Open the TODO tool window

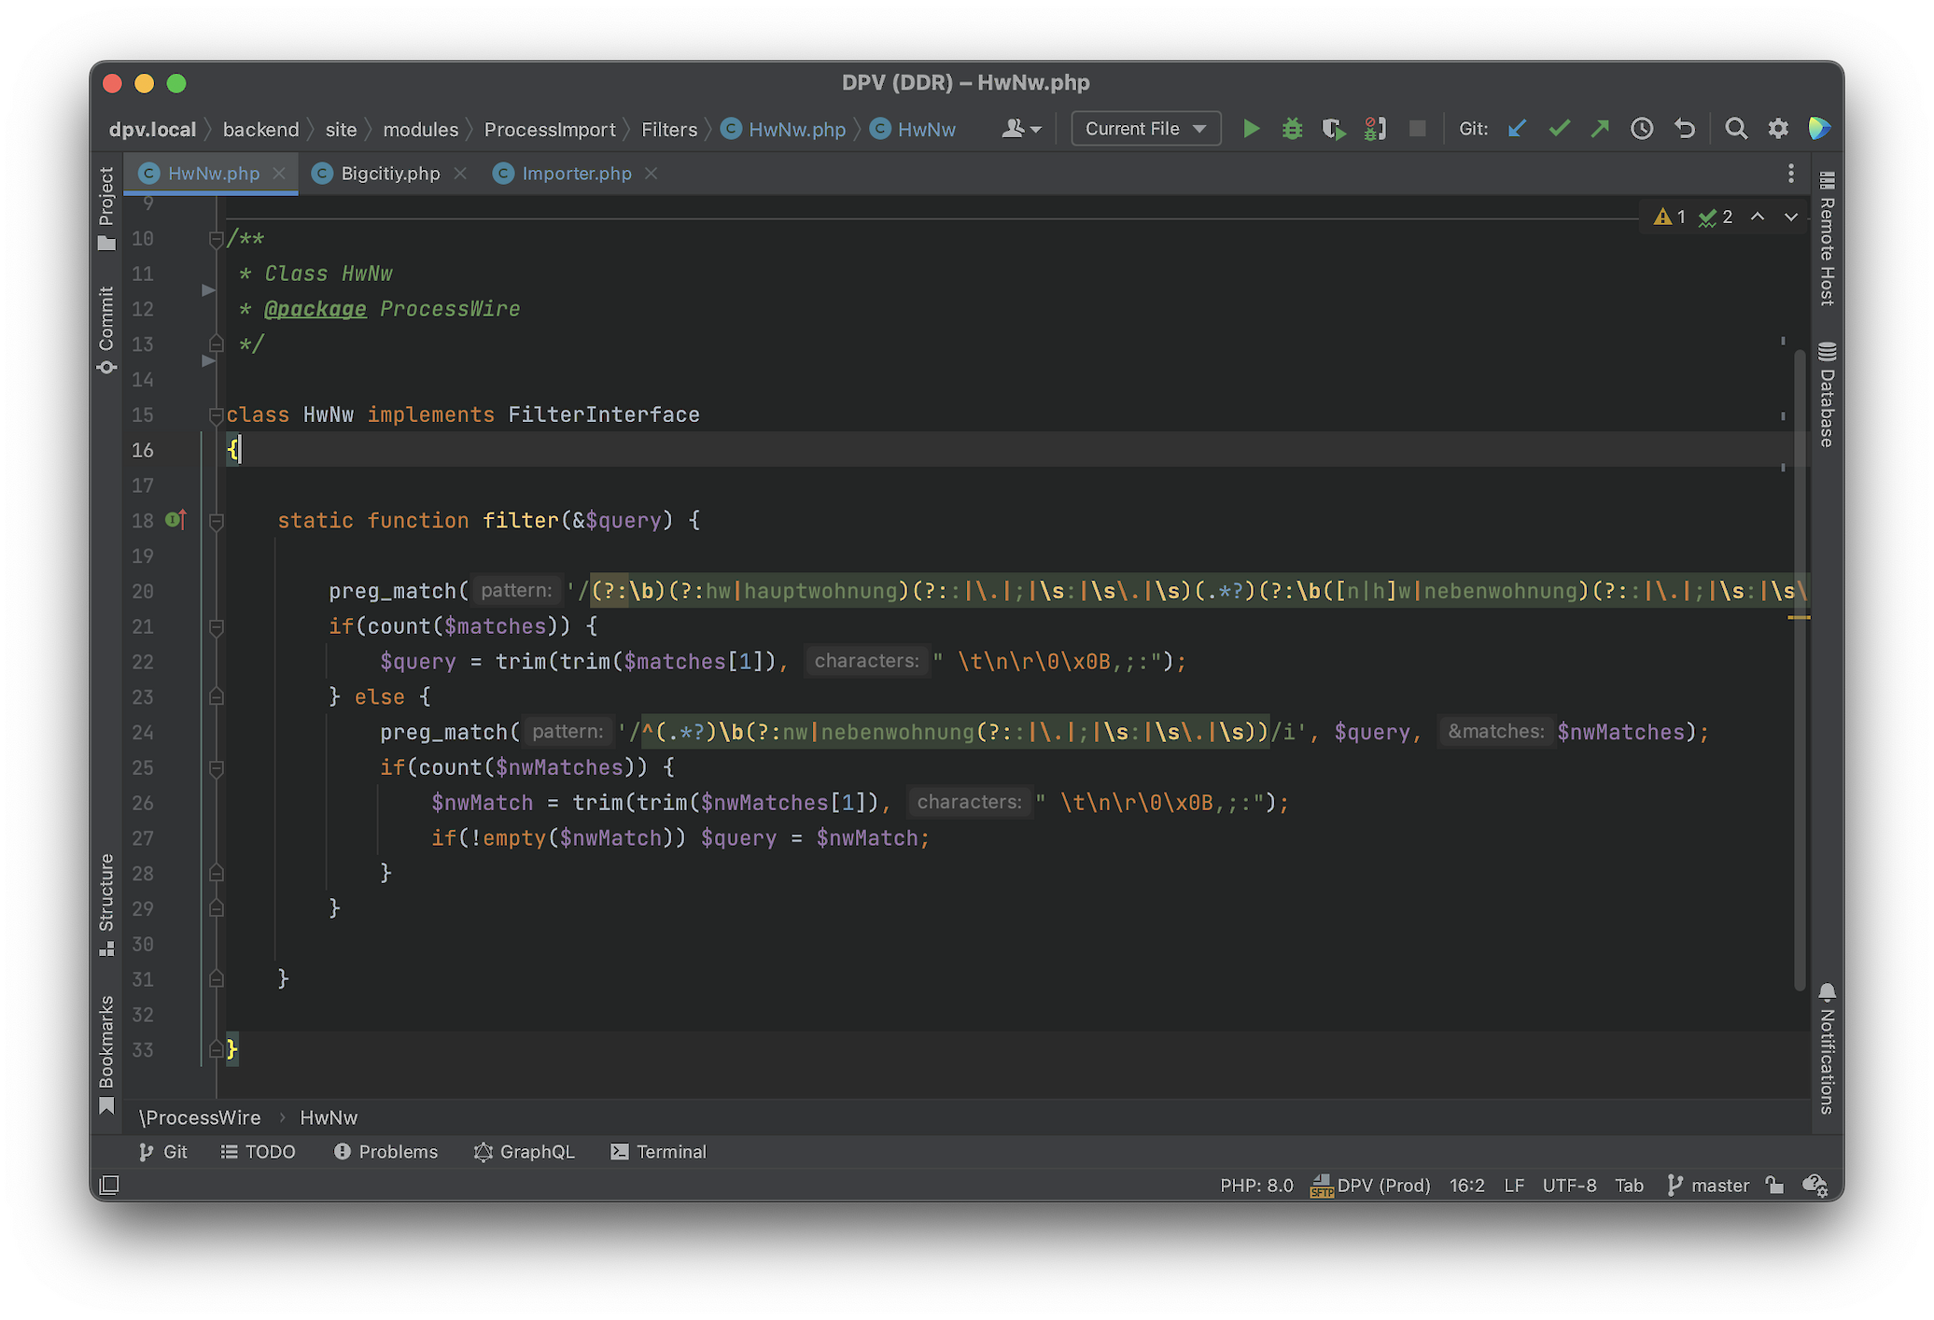pos(259,1152)
